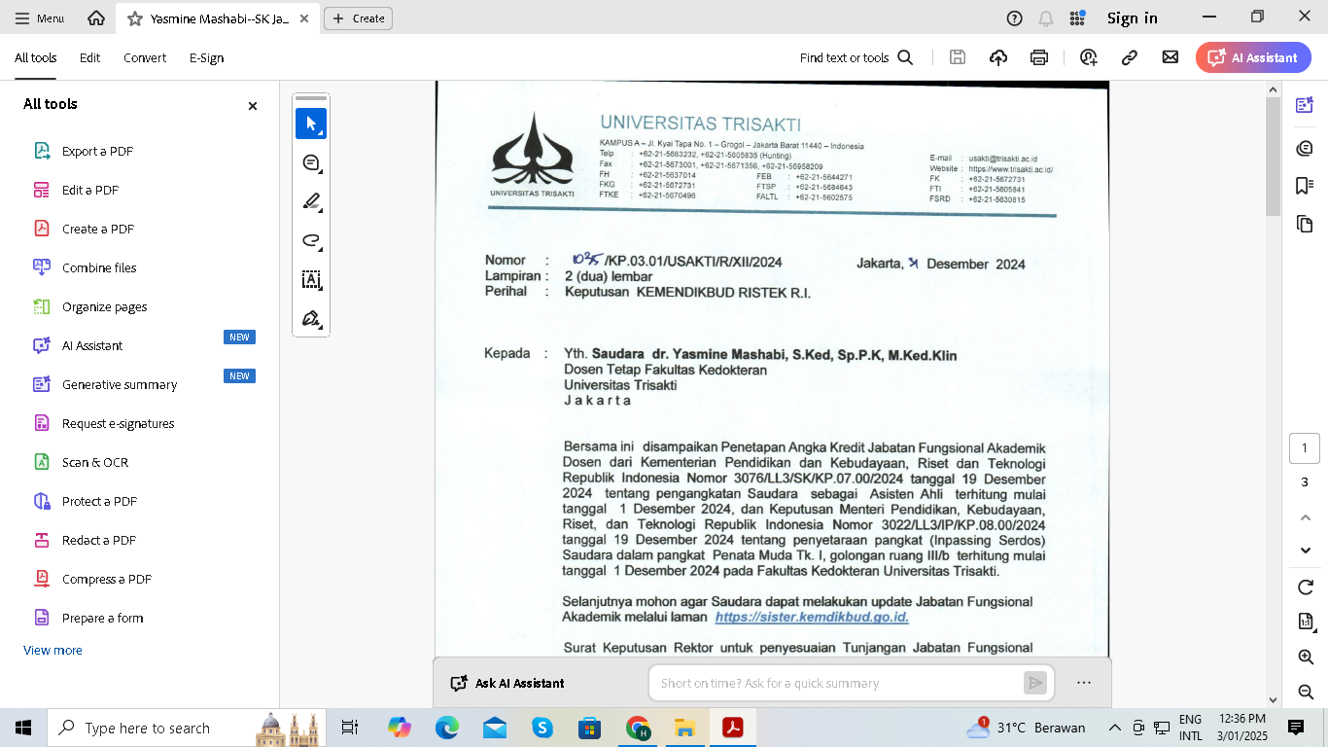
Task: Select Export a PDF tool
Action: click(97, 151)
